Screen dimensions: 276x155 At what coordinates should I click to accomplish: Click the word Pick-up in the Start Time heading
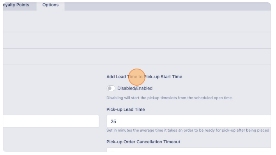(152, 77)
